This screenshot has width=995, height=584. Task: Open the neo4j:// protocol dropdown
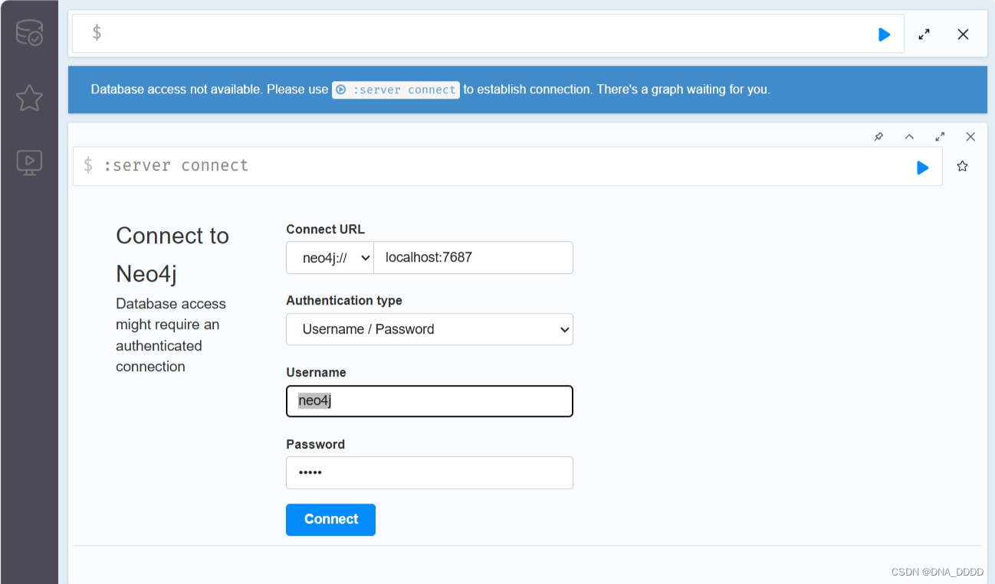pos(330,257)
